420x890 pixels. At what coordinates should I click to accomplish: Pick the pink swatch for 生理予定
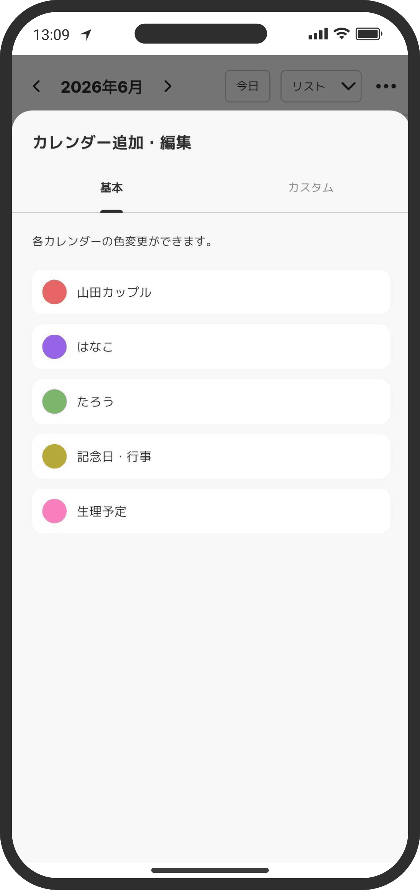54,511
